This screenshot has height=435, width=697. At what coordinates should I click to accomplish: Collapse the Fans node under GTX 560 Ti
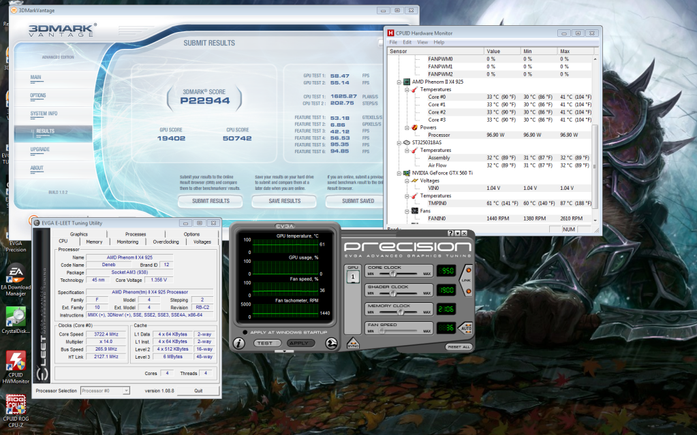(407, 211)
